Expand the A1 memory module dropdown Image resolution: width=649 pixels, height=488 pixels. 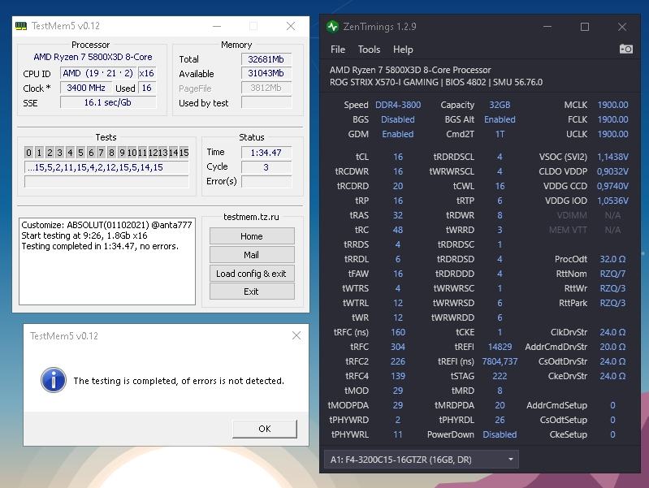point(422,460)
